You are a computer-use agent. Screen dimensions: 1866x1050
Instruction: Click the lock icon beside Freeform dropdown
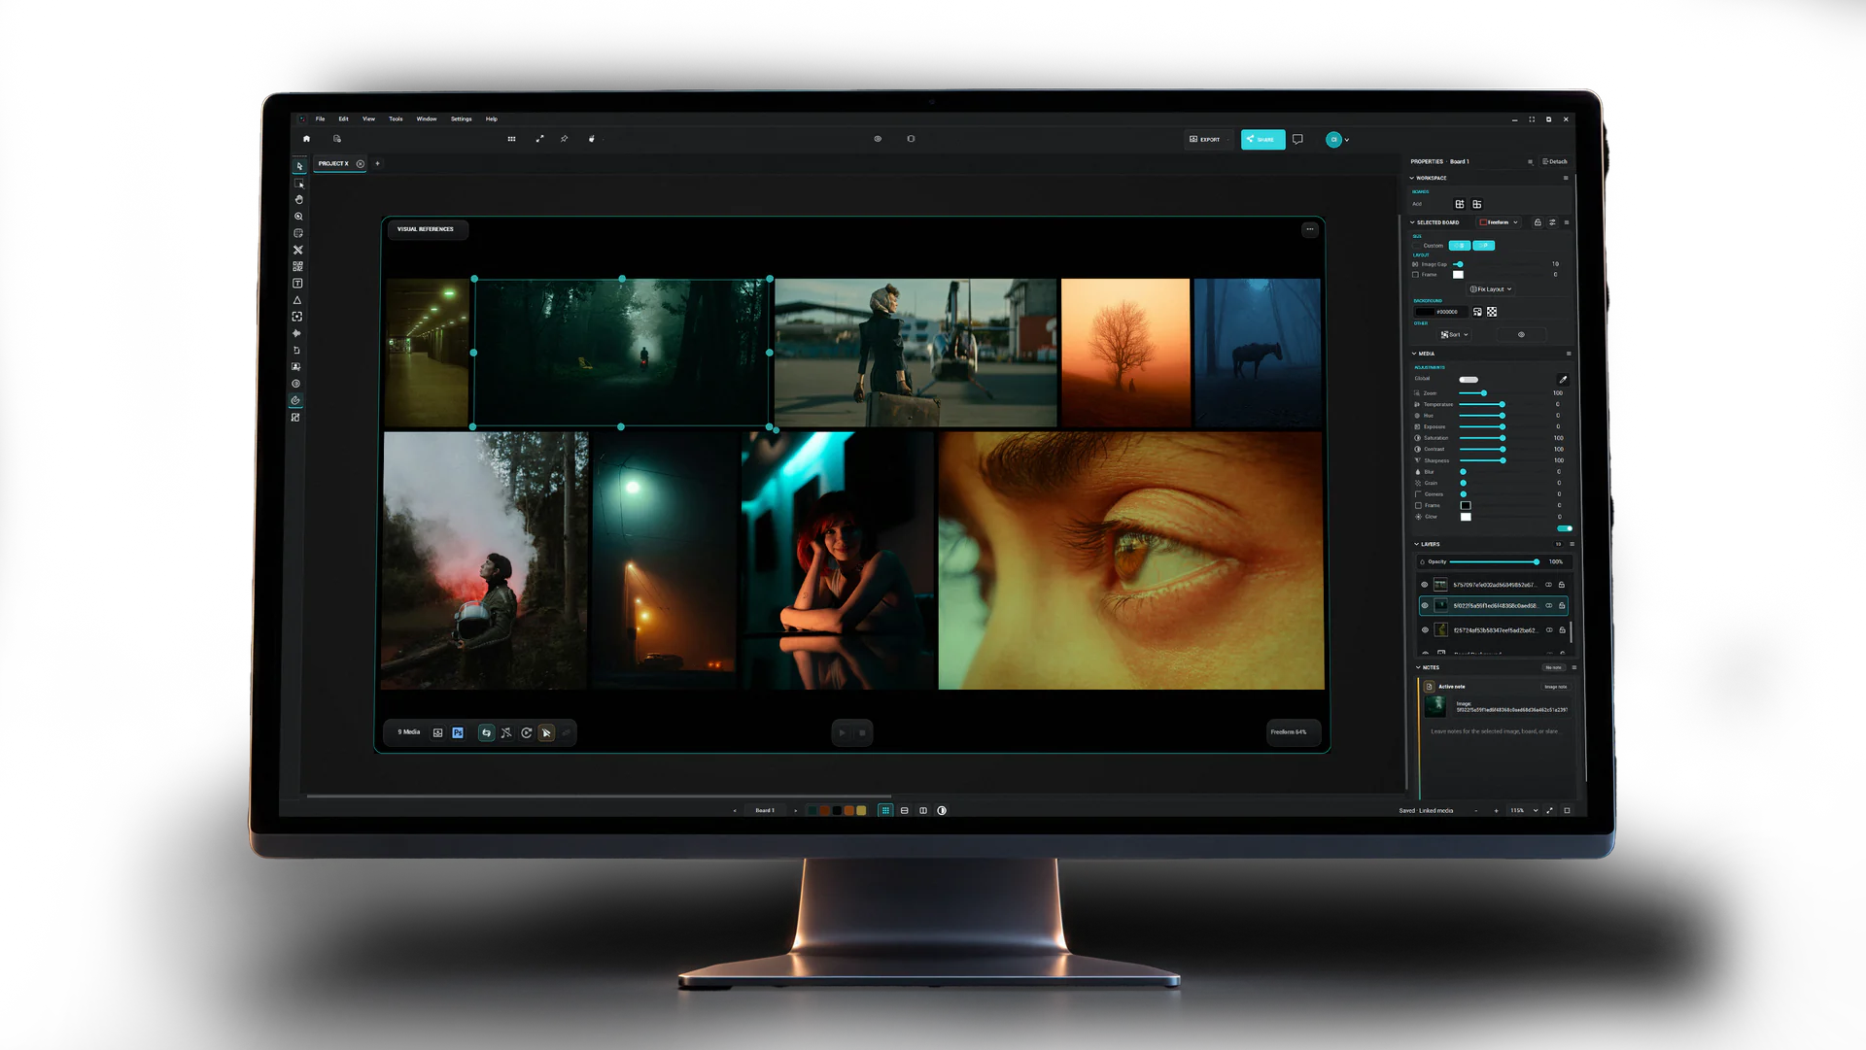pyautogui.click(x=1538, y=222)
